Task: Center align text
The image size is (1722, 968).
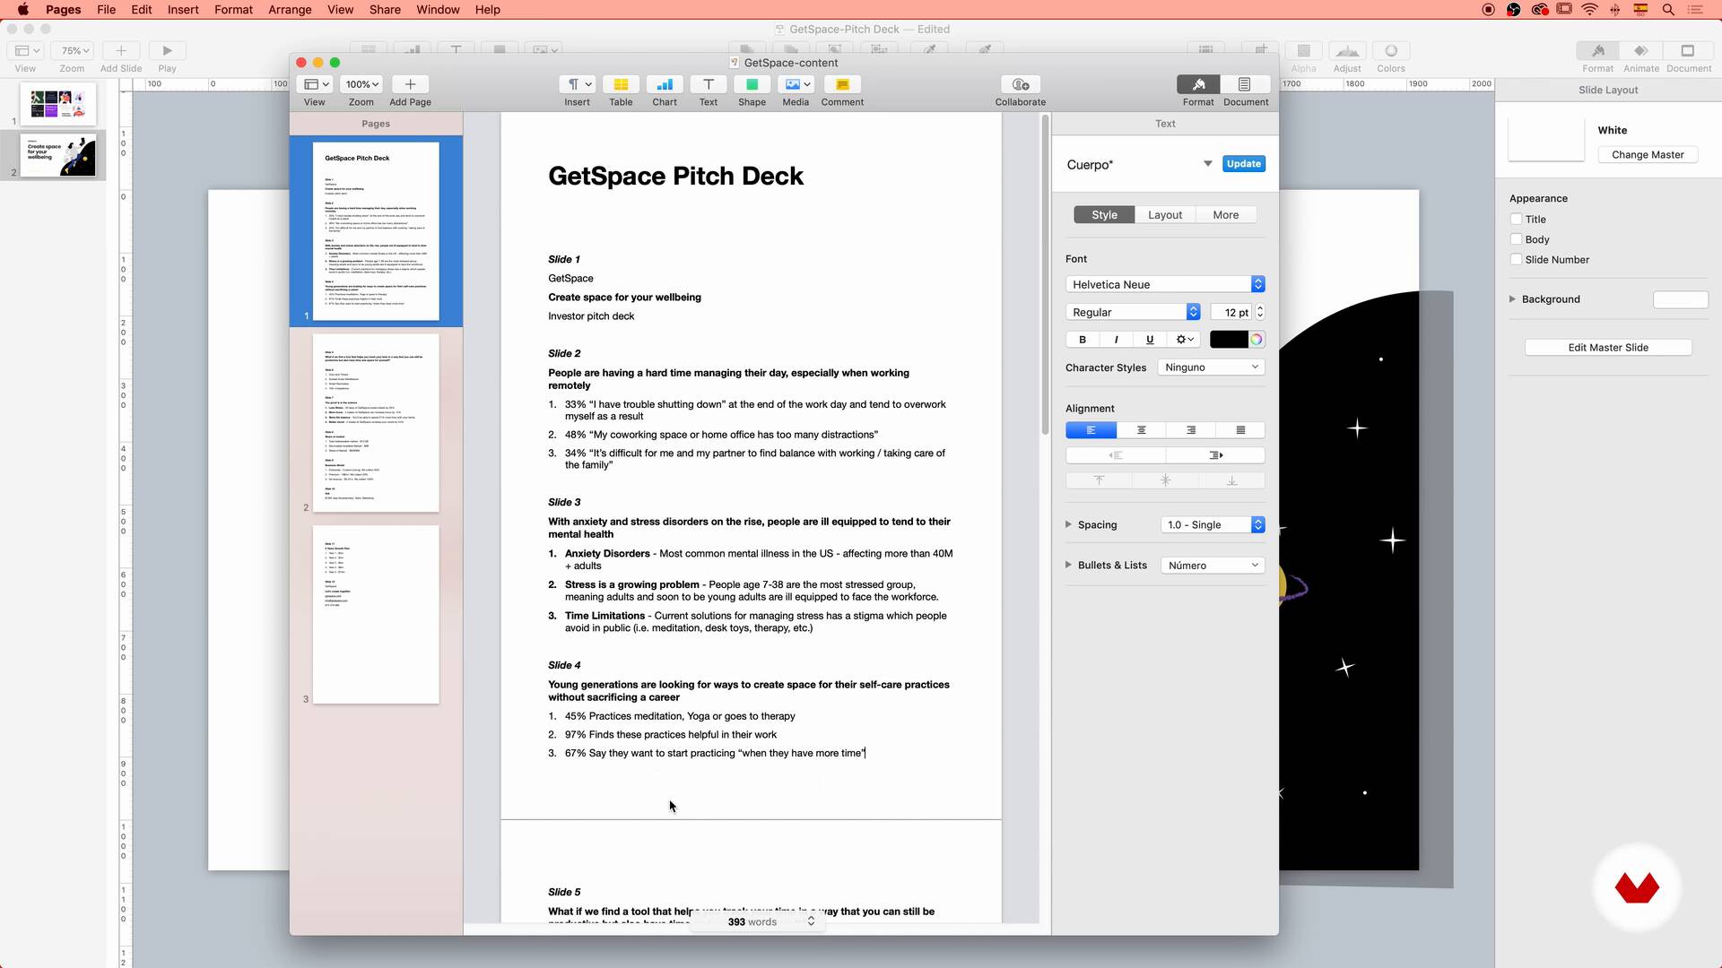Action: point(1141,430)
